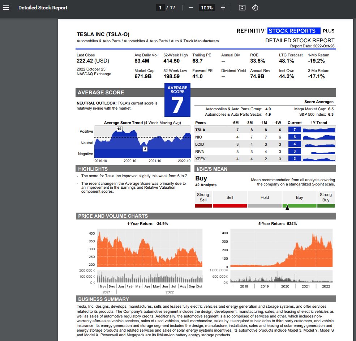Click the XPEV 1Y trend sparkline
The image size is (356, 341).
[319, 159]
